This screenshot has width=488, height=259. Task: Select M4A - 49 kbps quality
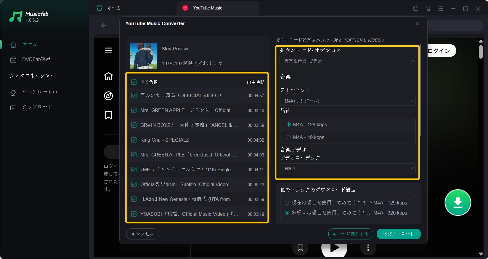[x=289, y=137]
